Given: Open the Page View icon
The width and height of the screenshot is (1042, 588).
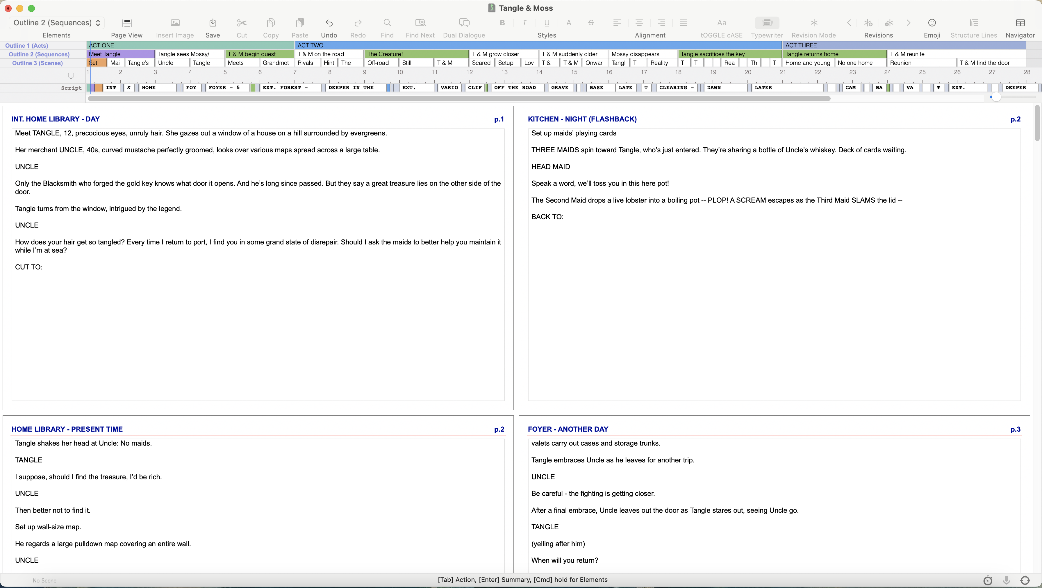Looking at the screenshot, I should tap(126, 23).
